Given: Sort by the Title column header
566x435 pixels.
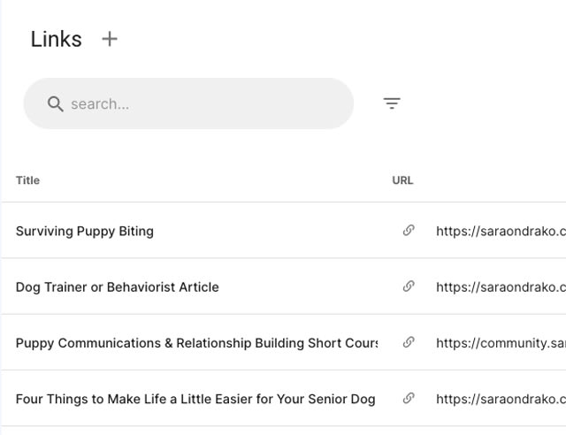Looking at the screenshot, I should tap(27, 180).
